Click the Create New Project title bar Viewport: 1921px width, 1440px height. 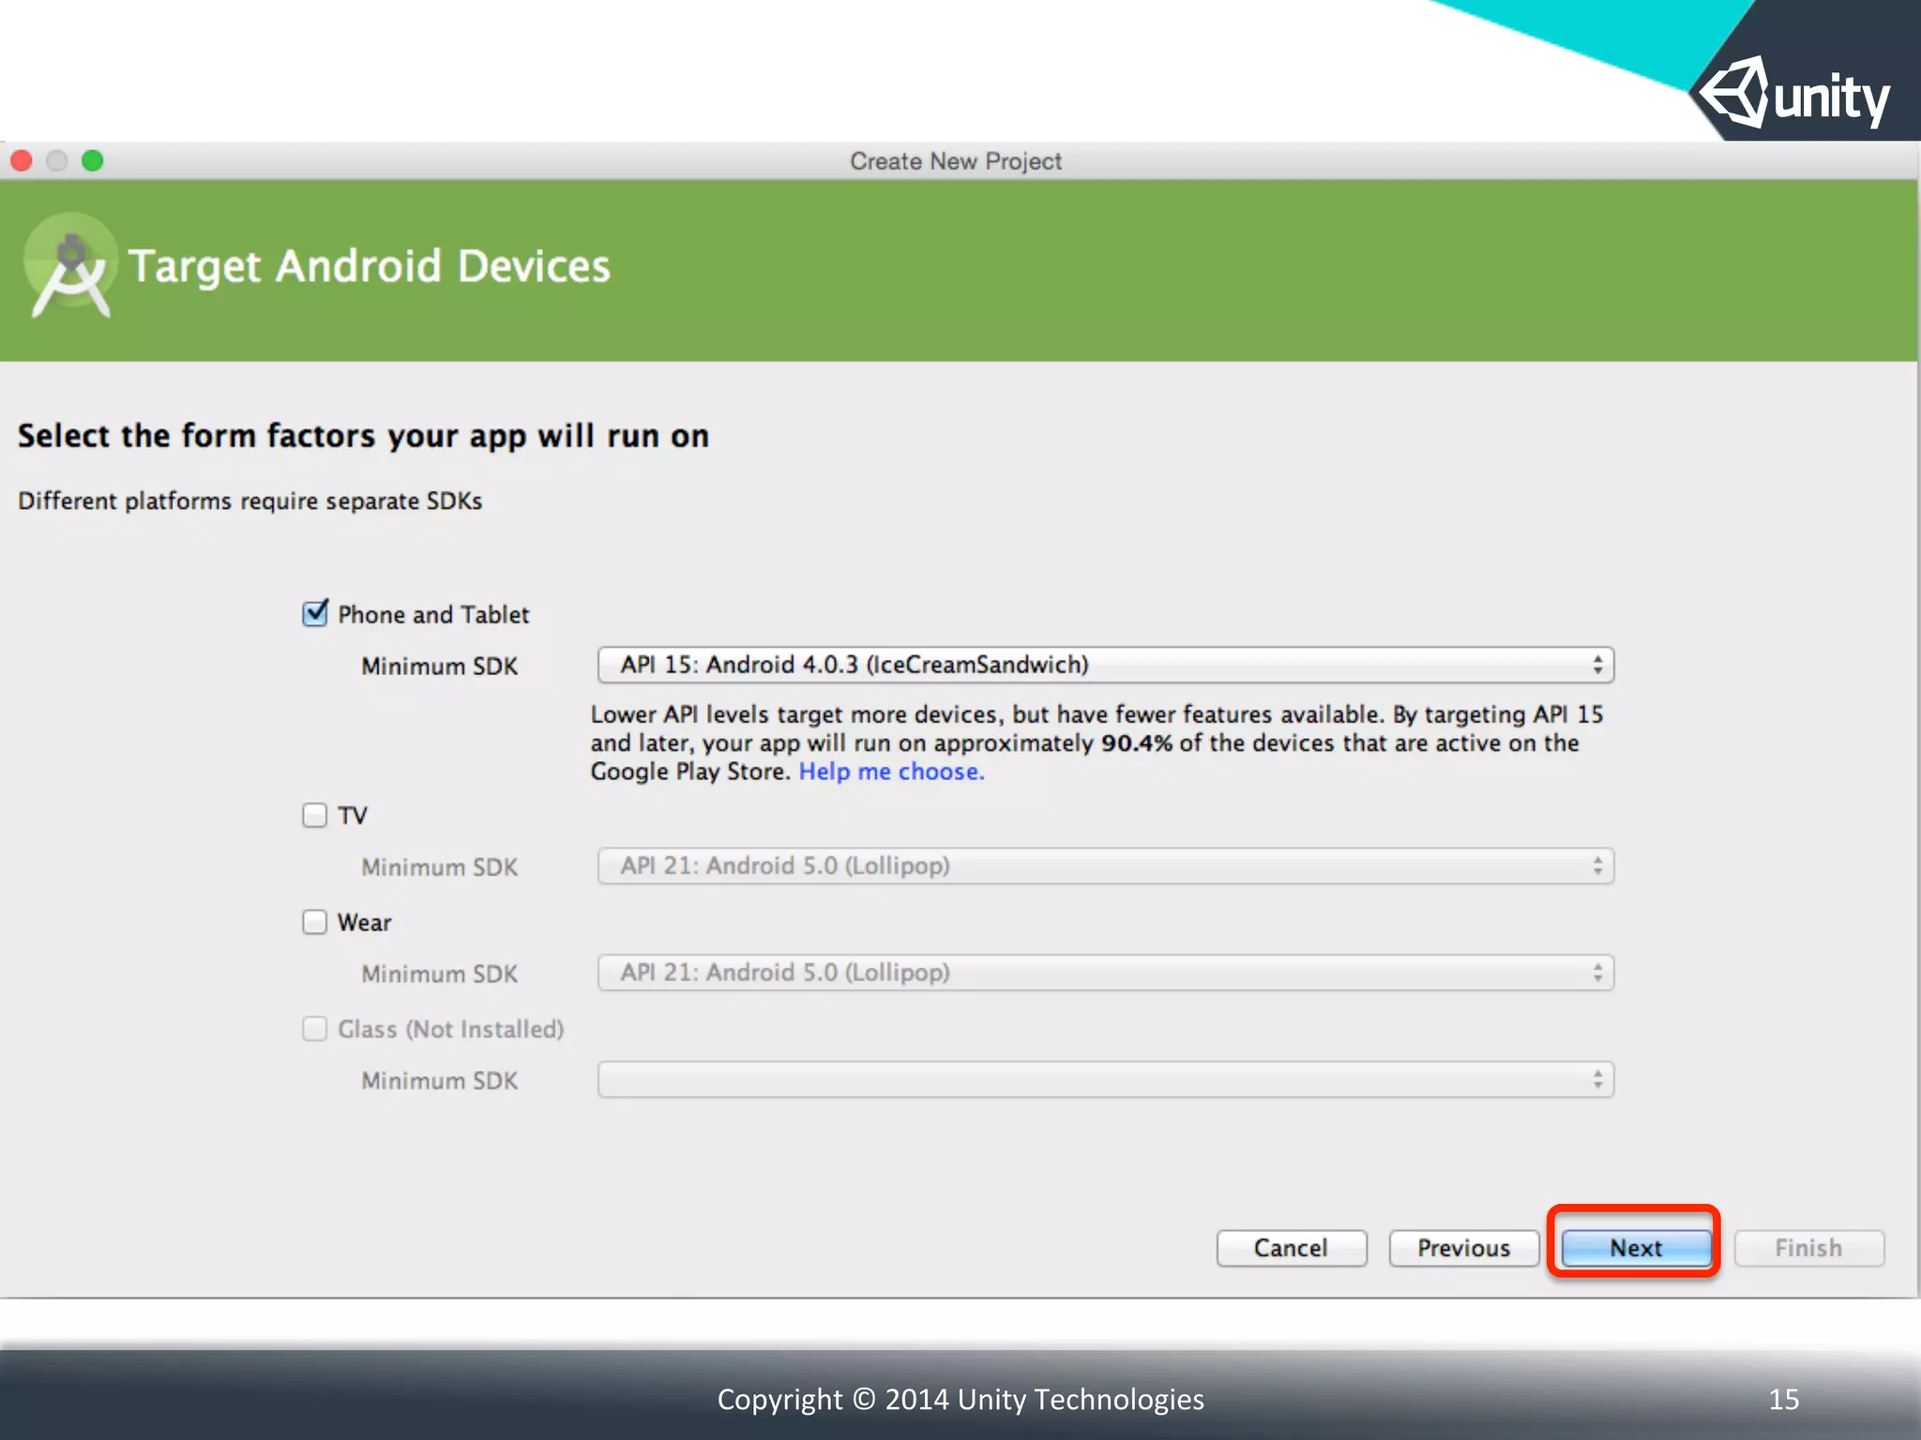click(955, 161)
